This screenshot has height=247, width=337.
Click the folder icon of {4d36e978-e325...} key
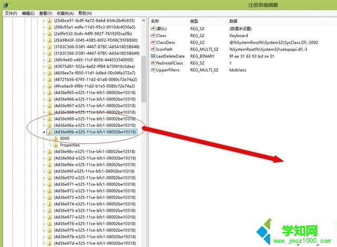(x=49, y=224)
